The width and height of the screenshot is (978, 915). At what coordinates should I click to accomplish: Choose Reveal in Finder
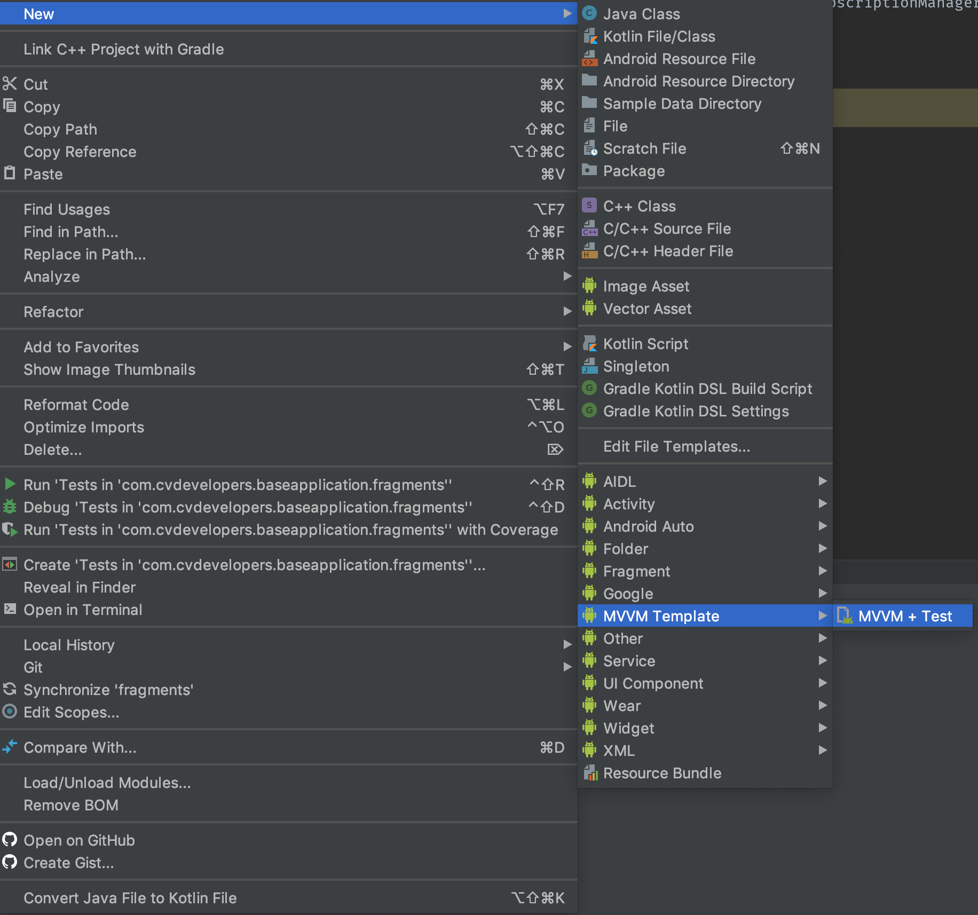(x=288, y=587)
